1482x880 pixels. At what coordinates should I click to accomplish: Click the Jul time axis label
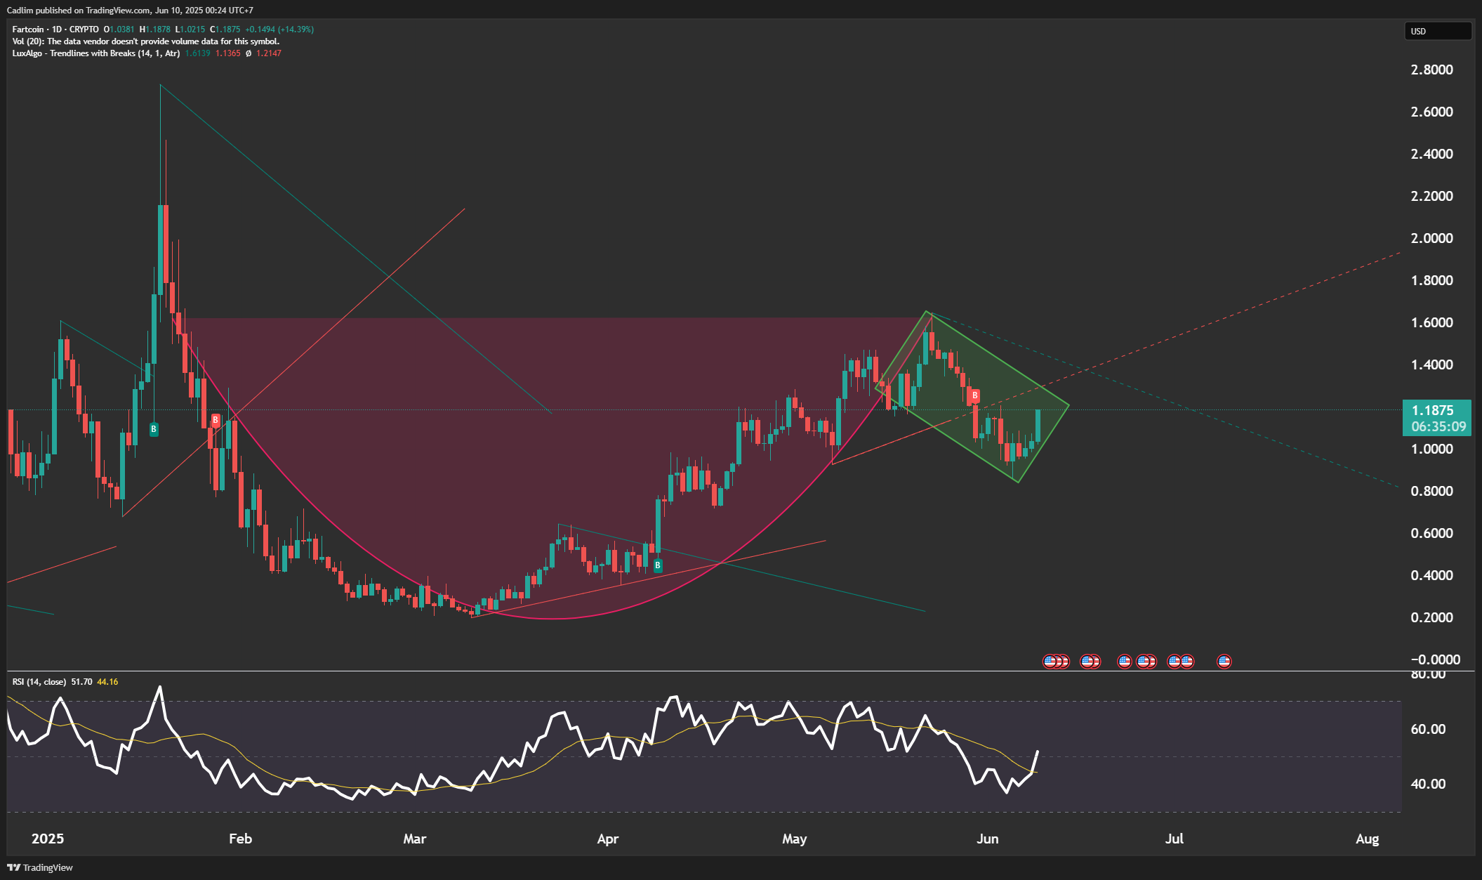1175,839
